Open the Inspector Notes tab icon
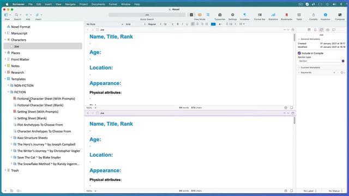This screenshot has height=196, width=349. point(309,30)
